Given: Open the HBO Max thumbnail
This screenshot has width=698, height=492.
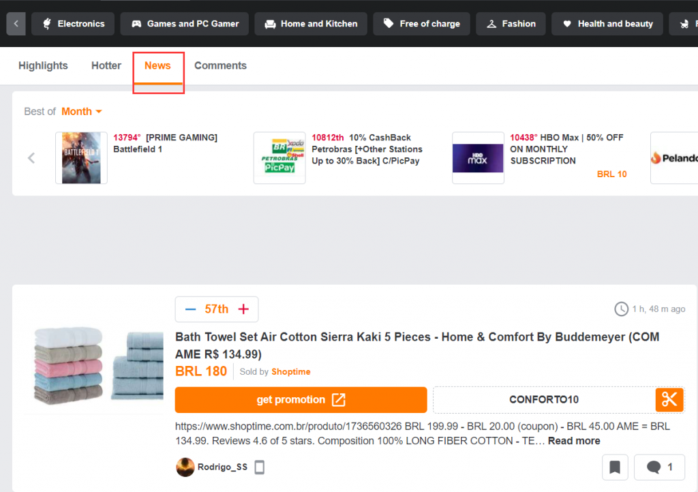Looking at the screenshot, I should coord(478,158).
